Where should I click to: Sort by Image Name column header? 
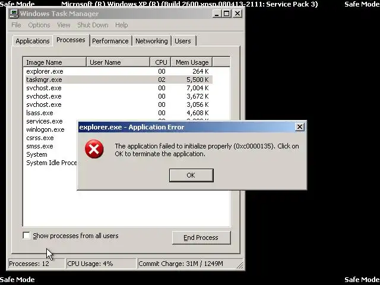coord(55,62)
